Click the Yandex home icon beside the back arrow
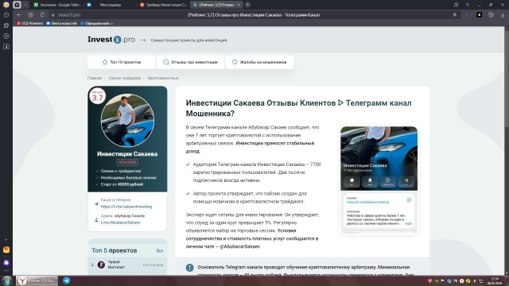 (x=30, y=15)
